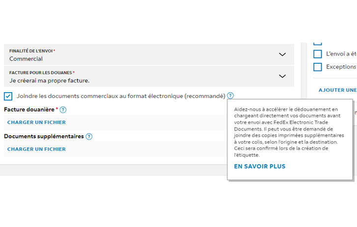The width and height of the screenshot is (357, 227).
Task: Tick the checkbox beside "L'envoi a ét…"
Action: pyautogui.click(x=318, y=54)
